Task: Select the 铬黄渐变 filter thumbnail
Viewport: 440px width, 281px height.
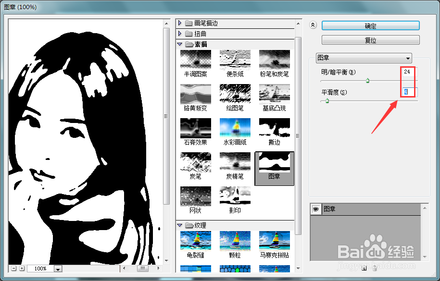Action: [196, 94]
